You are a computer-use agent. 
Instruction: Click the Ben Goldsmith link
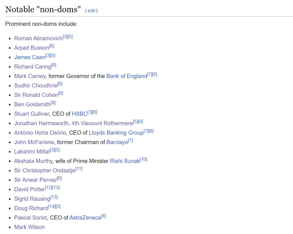coord(32,104)
